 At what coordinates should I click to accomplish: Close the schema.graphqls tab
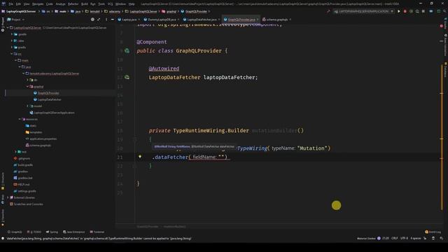(x=290, y=20)
